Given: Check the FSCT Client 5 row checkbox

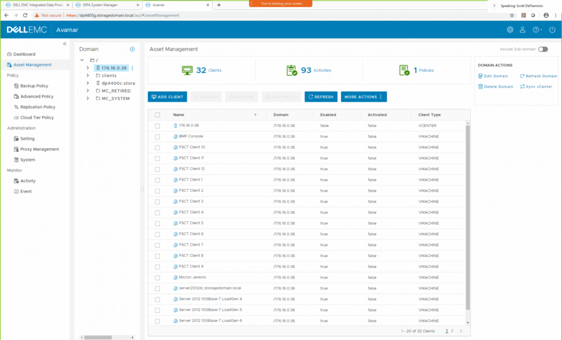Looking at the screenshot, I should [x=158, y=224].
